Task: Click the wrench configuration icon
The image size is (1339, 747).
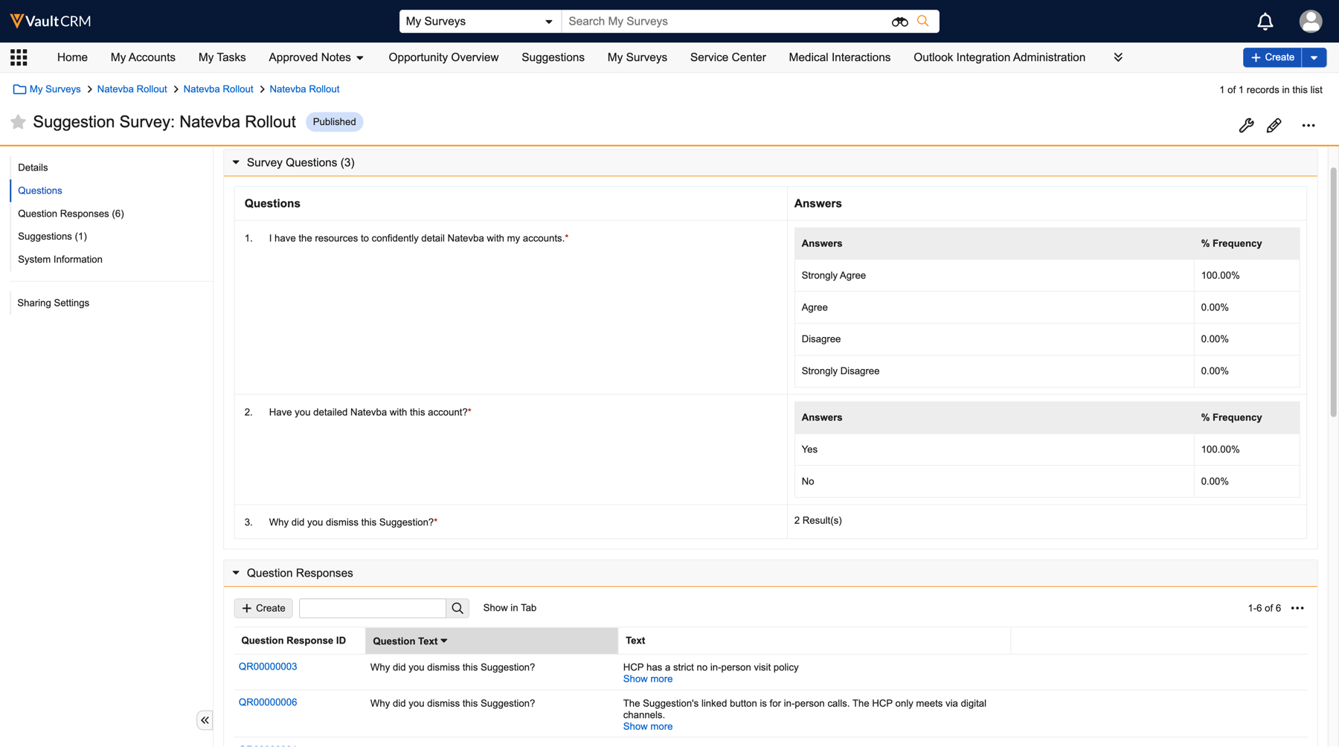Action: click(1246, 126)
